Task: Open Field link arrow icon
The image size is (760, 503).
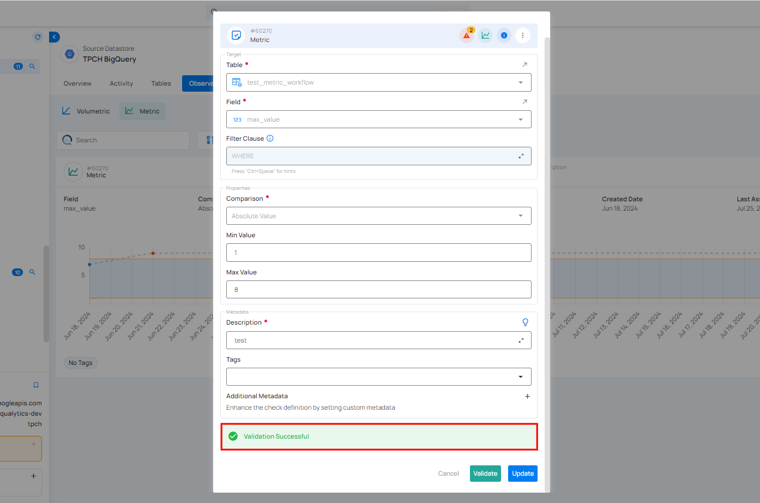Action: 524,102
